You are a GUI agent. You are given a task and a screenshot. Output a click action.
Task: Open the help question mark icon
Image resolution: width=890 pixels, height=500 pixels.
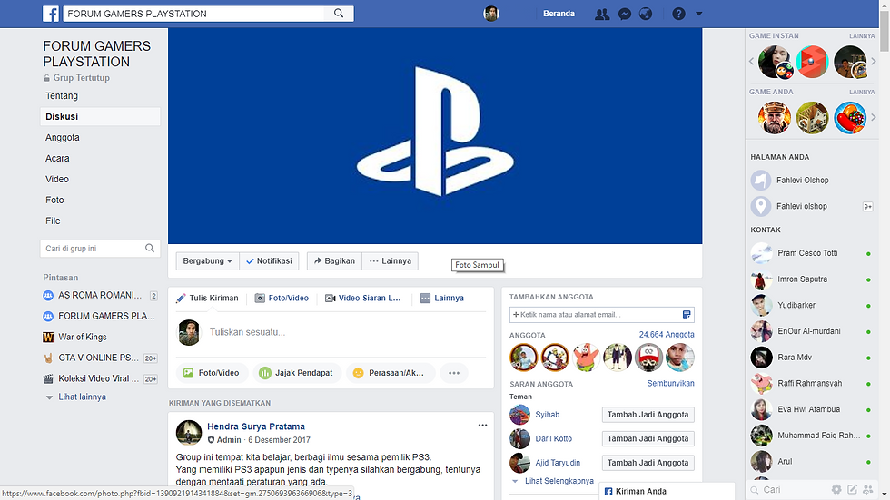click(679, 14)
